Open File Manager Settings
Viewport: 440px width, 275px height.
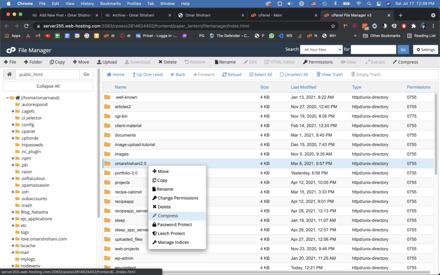coord(425,49)
